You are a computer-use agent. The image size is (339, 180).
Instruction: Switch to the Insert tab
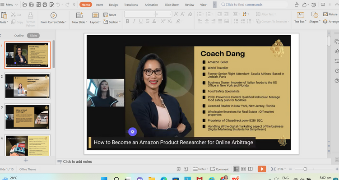pyautogui.click(x=99, y=5)
